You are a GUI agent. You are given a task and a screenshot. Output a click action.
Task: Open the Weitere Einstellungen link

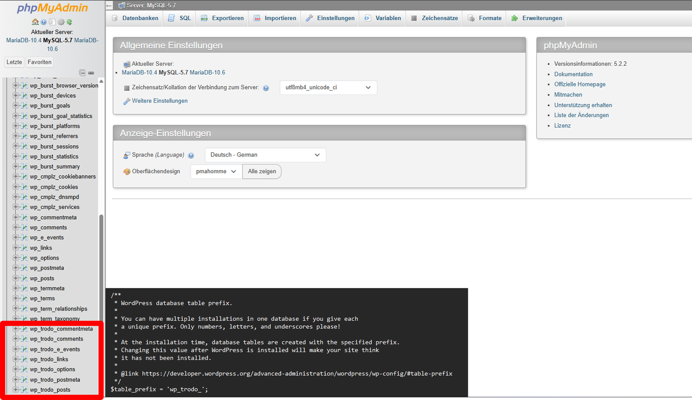click(160, 101)
